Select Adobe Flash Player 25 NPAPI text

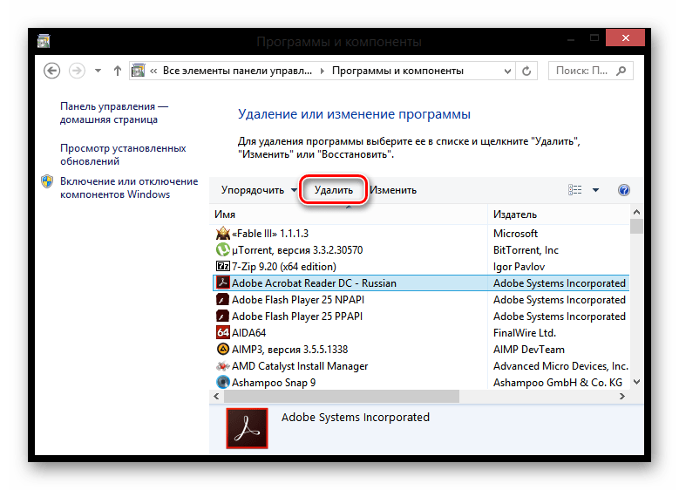tap(298, 300)
